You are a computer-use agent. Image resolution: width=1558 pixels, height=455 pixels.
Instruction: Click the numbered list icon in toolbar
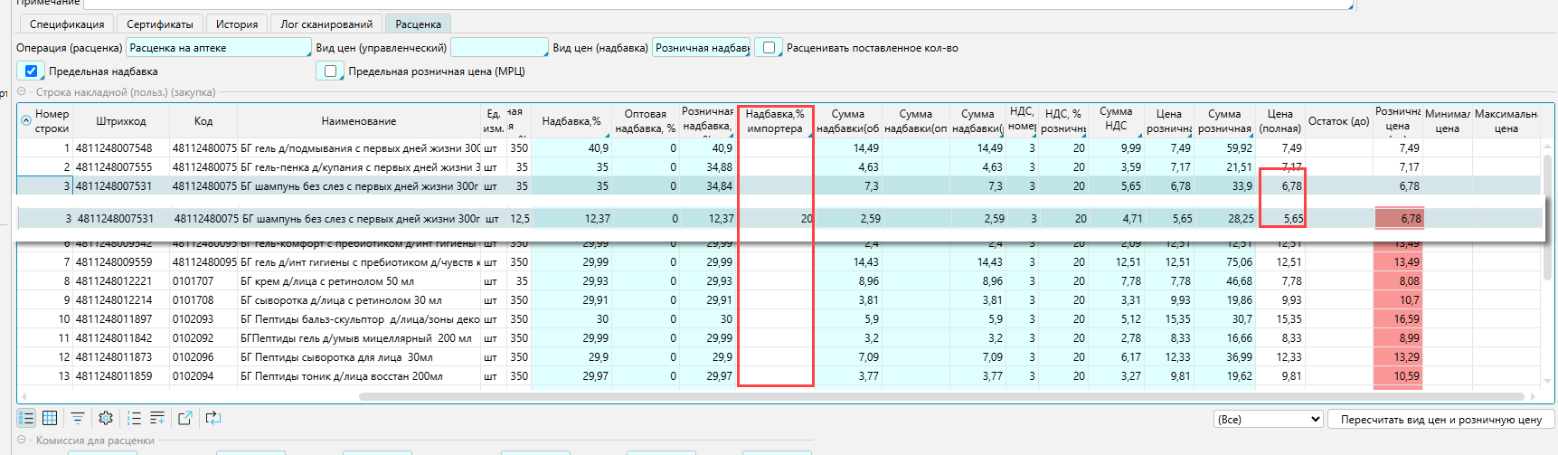coord(134,418)
